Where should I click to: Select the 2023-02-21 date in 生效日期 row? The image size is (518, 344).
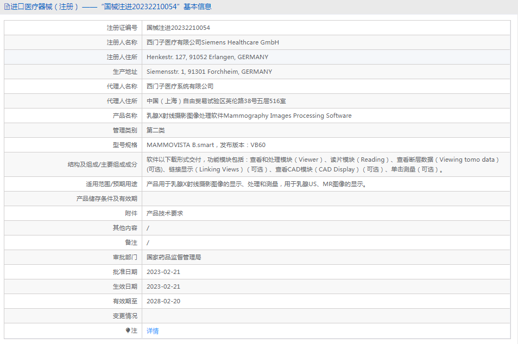(163, 286)
